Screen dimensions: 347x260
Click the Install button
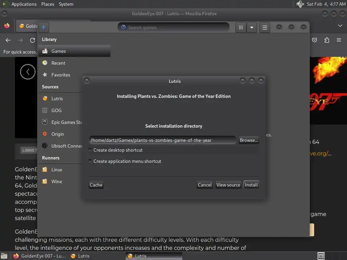[251, 185]
